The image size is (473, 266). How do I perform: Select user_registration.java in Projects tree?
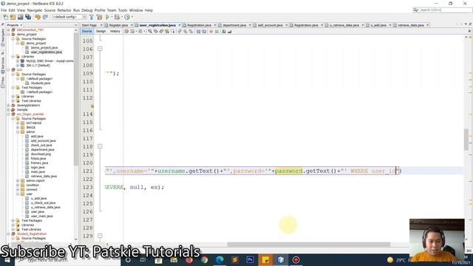[46, 52]
